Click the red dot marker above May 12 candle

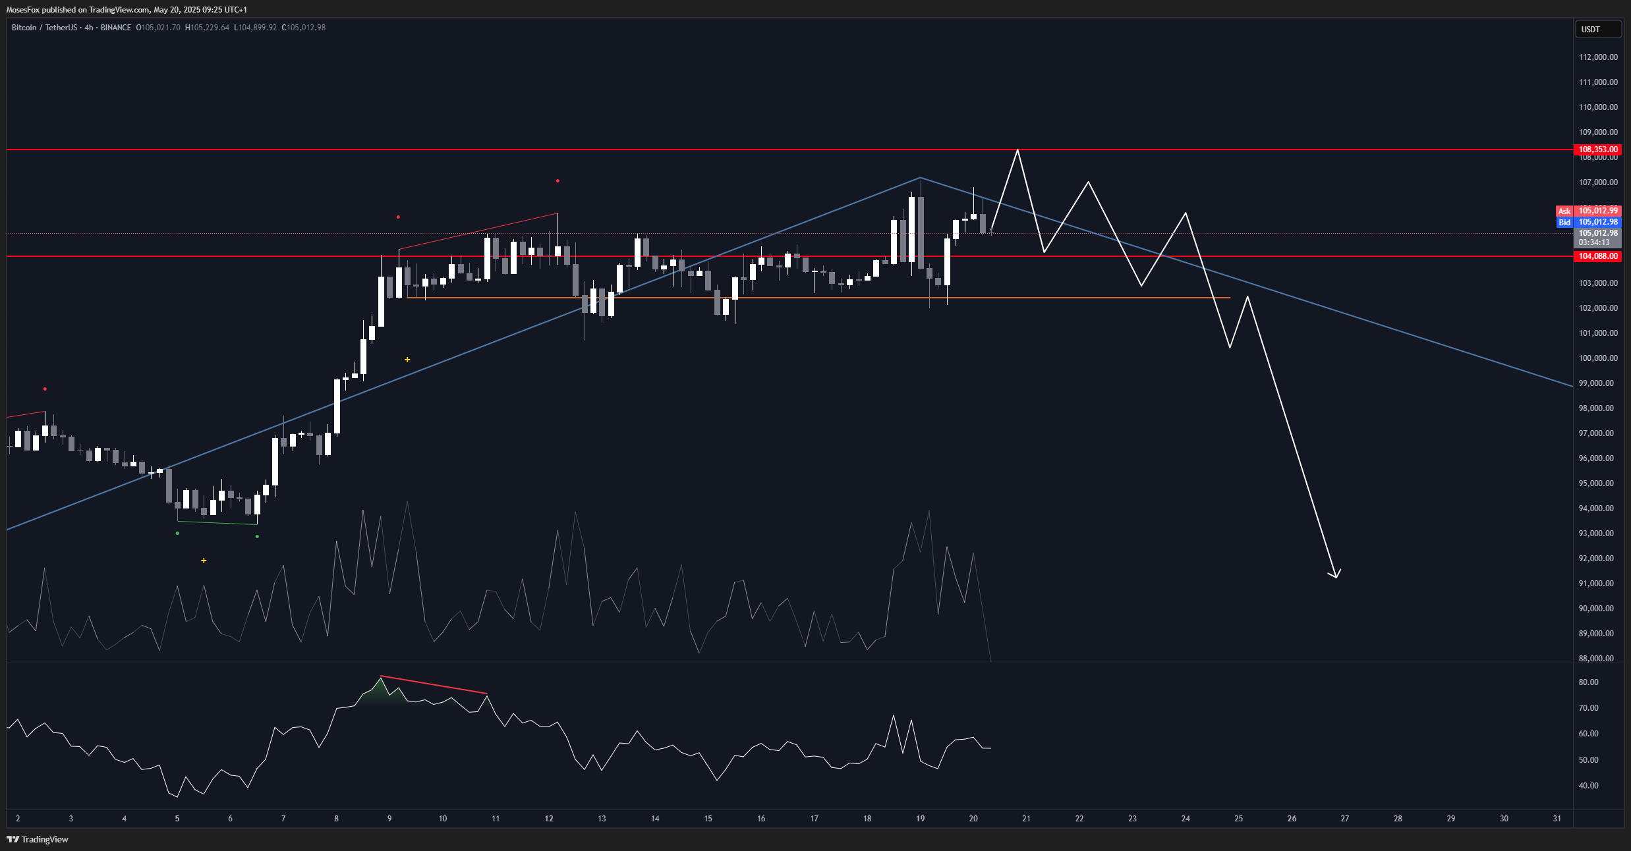click(x=558, y=180)
